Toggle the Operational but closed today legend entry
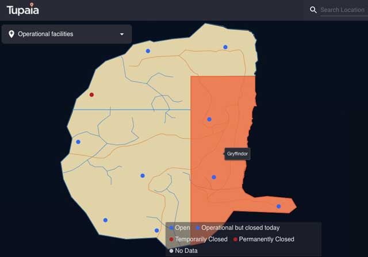The height and width of the screenshot is (257, 368). point(237,228)
